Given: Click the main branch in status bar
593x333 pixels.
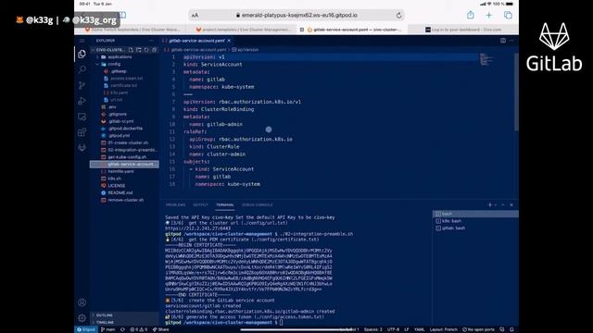Looking at the screenshot, I should (x=108, y=329).
